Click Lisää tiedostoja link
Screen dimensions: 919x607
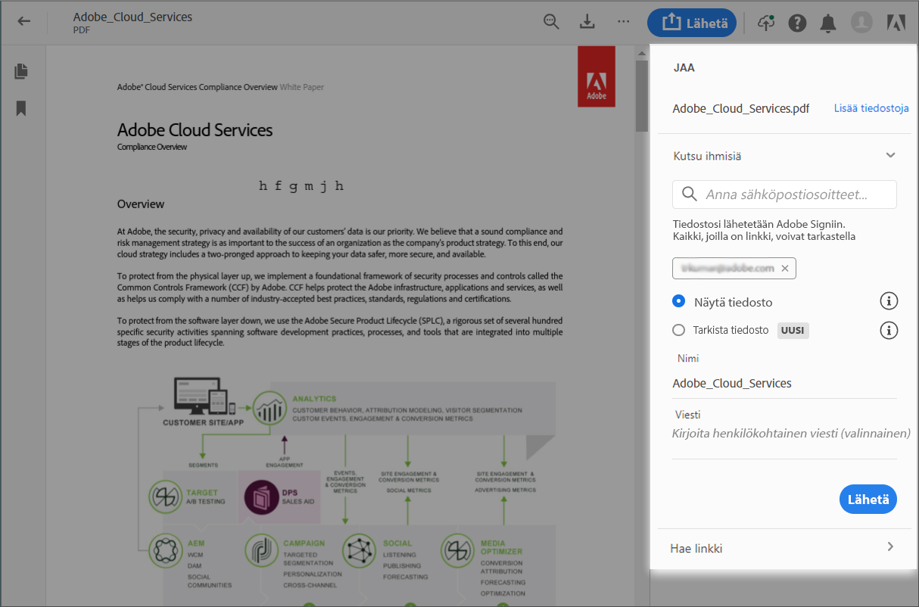click(871, 108)
